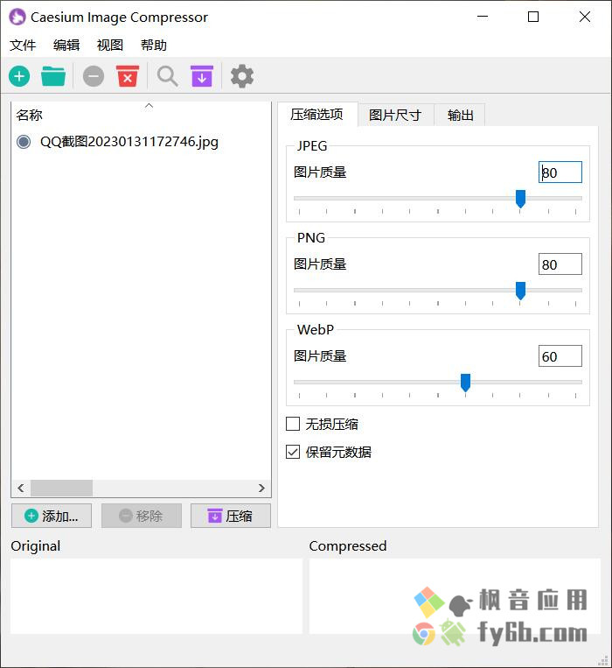The image size is (612, 668).
Task: Click the magnifier preview toolbar icon
Action: (x=168, y=77)
